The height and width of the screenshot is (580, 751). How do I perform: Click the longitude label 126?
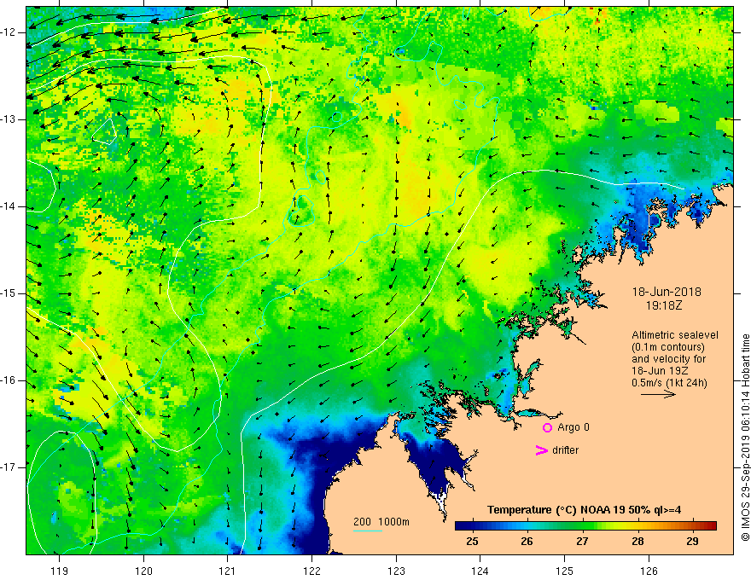coord(649,571)
